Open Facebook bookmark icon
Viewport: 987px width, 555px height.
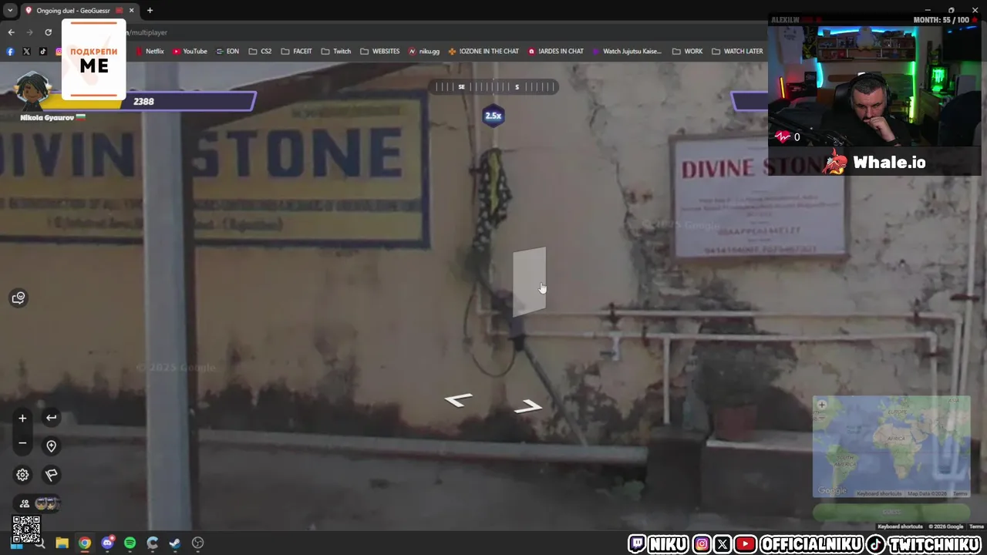[x=10, y=52]
